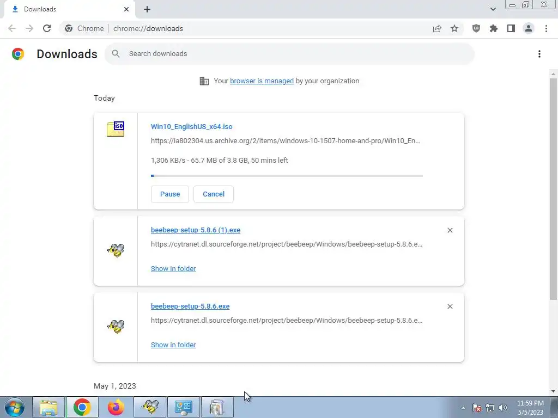The width and height of the screenshot is (558, 418).
Task: Open the 'browser is managed' link
Action: tap(262, 81)
